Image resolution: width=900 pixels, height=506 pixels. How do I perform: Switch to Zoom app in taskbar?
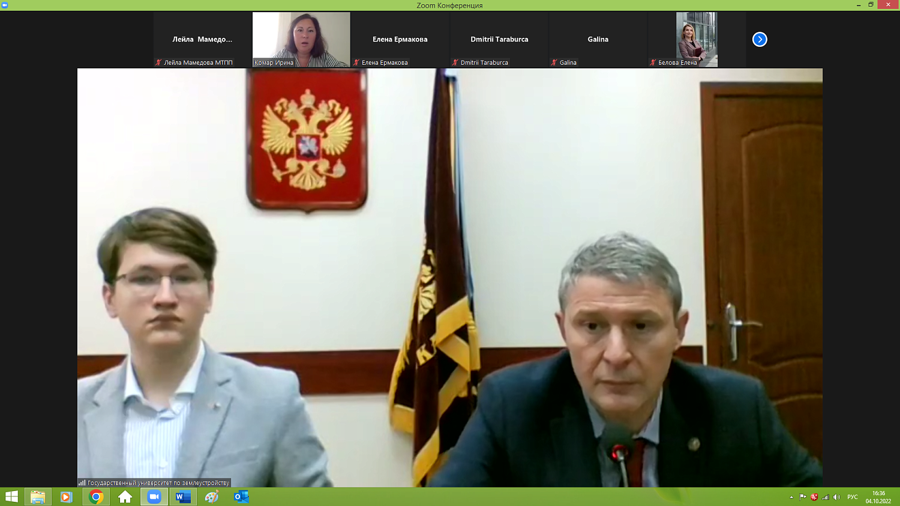click(x=154, y=497)
